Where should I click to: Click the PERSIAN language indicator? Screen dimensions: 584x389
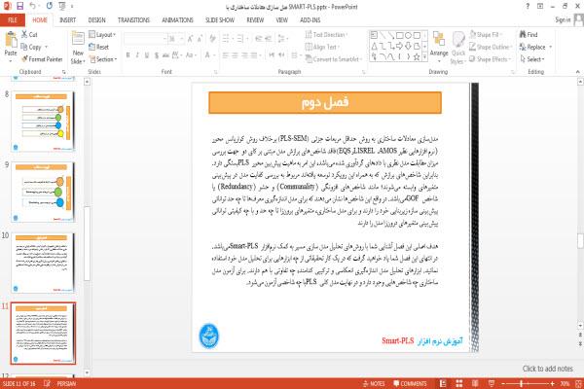[x=66, y=383]
